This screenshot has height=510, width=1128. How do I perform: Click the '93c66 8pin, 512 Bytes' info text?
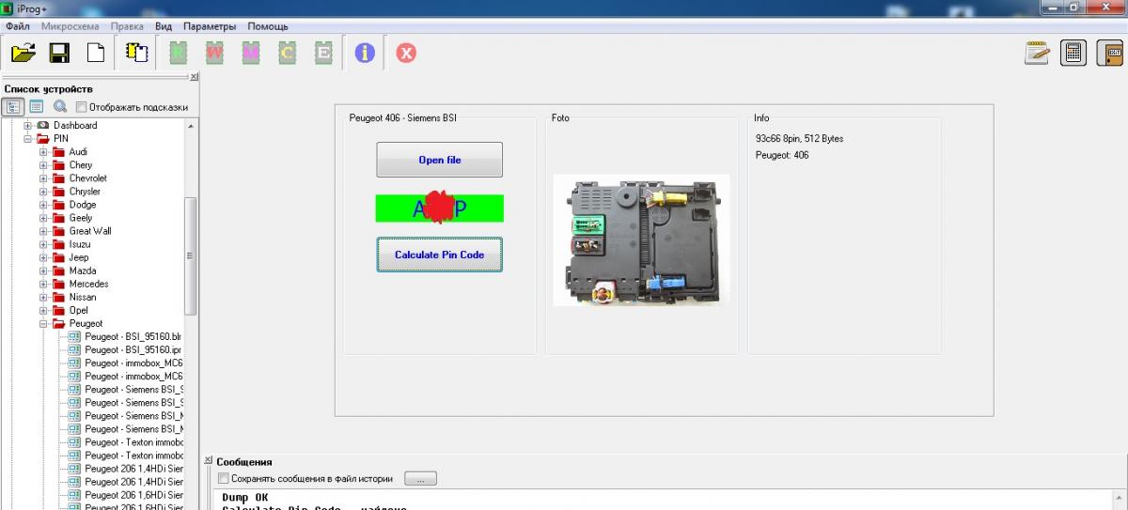[799, 138]
